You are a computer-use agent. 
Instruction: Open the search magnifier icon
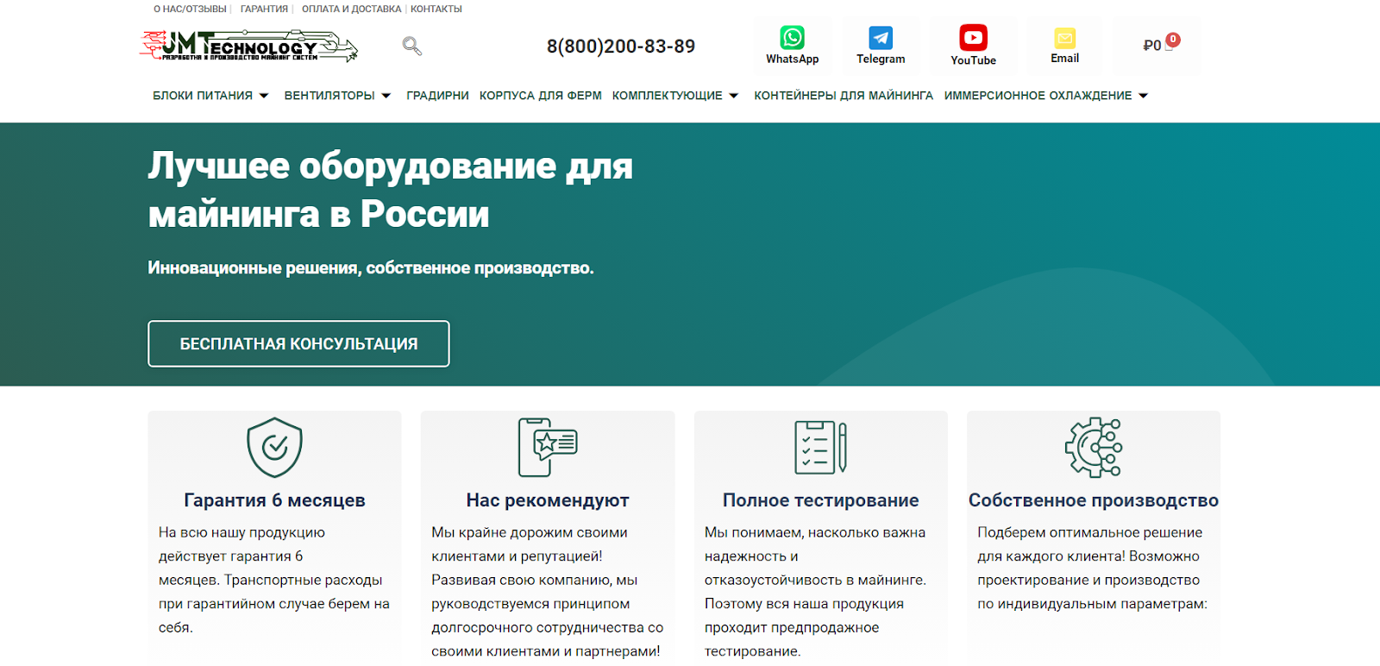(x=411, y=46)
